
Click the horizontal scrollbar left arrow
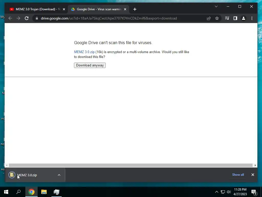click(7, 165)
